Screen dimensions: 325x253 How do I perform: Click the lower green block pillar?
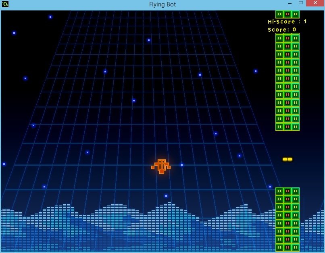(x=287, y=219)
